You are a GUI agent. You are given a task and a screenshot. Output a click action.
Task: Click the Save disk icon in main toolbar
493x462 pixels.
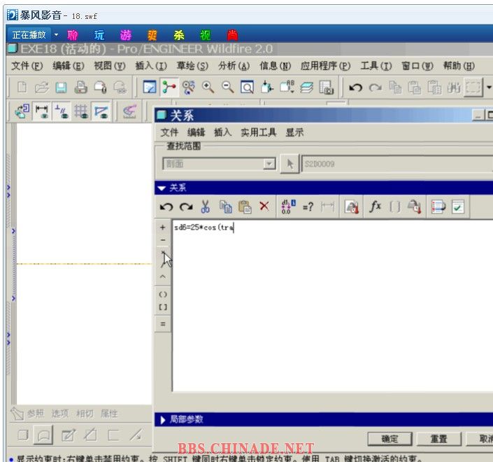click(x=61, y=87)
